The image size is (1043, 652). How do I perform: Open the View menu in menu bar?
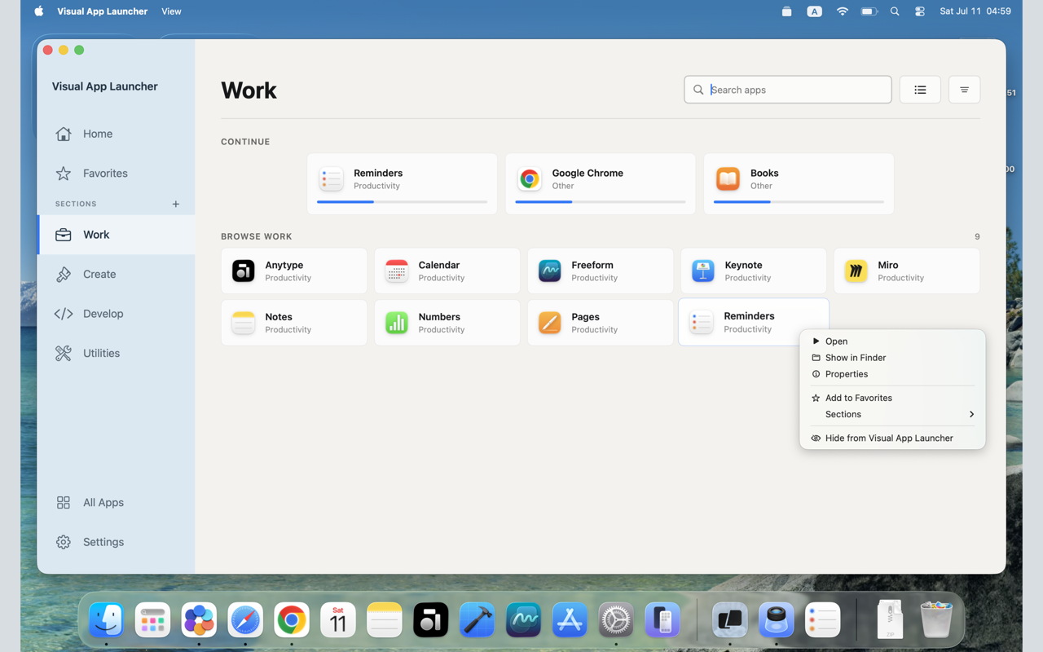(x=171, y=11)
